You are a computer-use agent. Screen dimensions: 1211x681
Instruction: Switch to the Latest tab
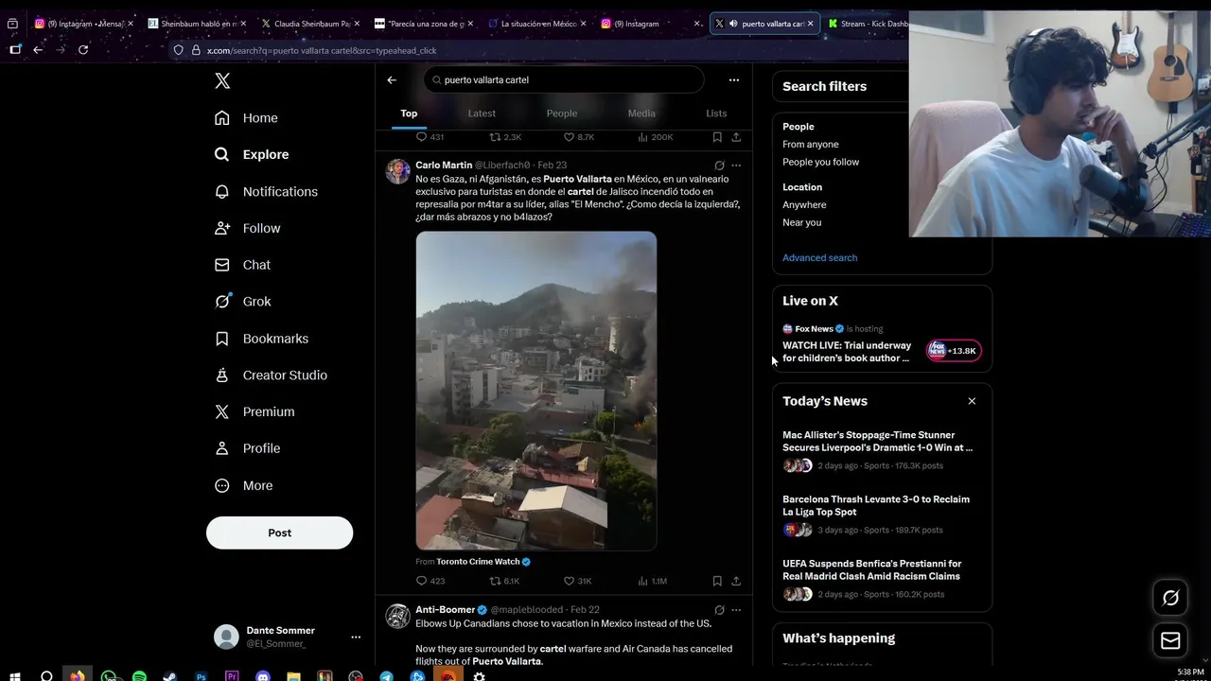pos(482,113)
